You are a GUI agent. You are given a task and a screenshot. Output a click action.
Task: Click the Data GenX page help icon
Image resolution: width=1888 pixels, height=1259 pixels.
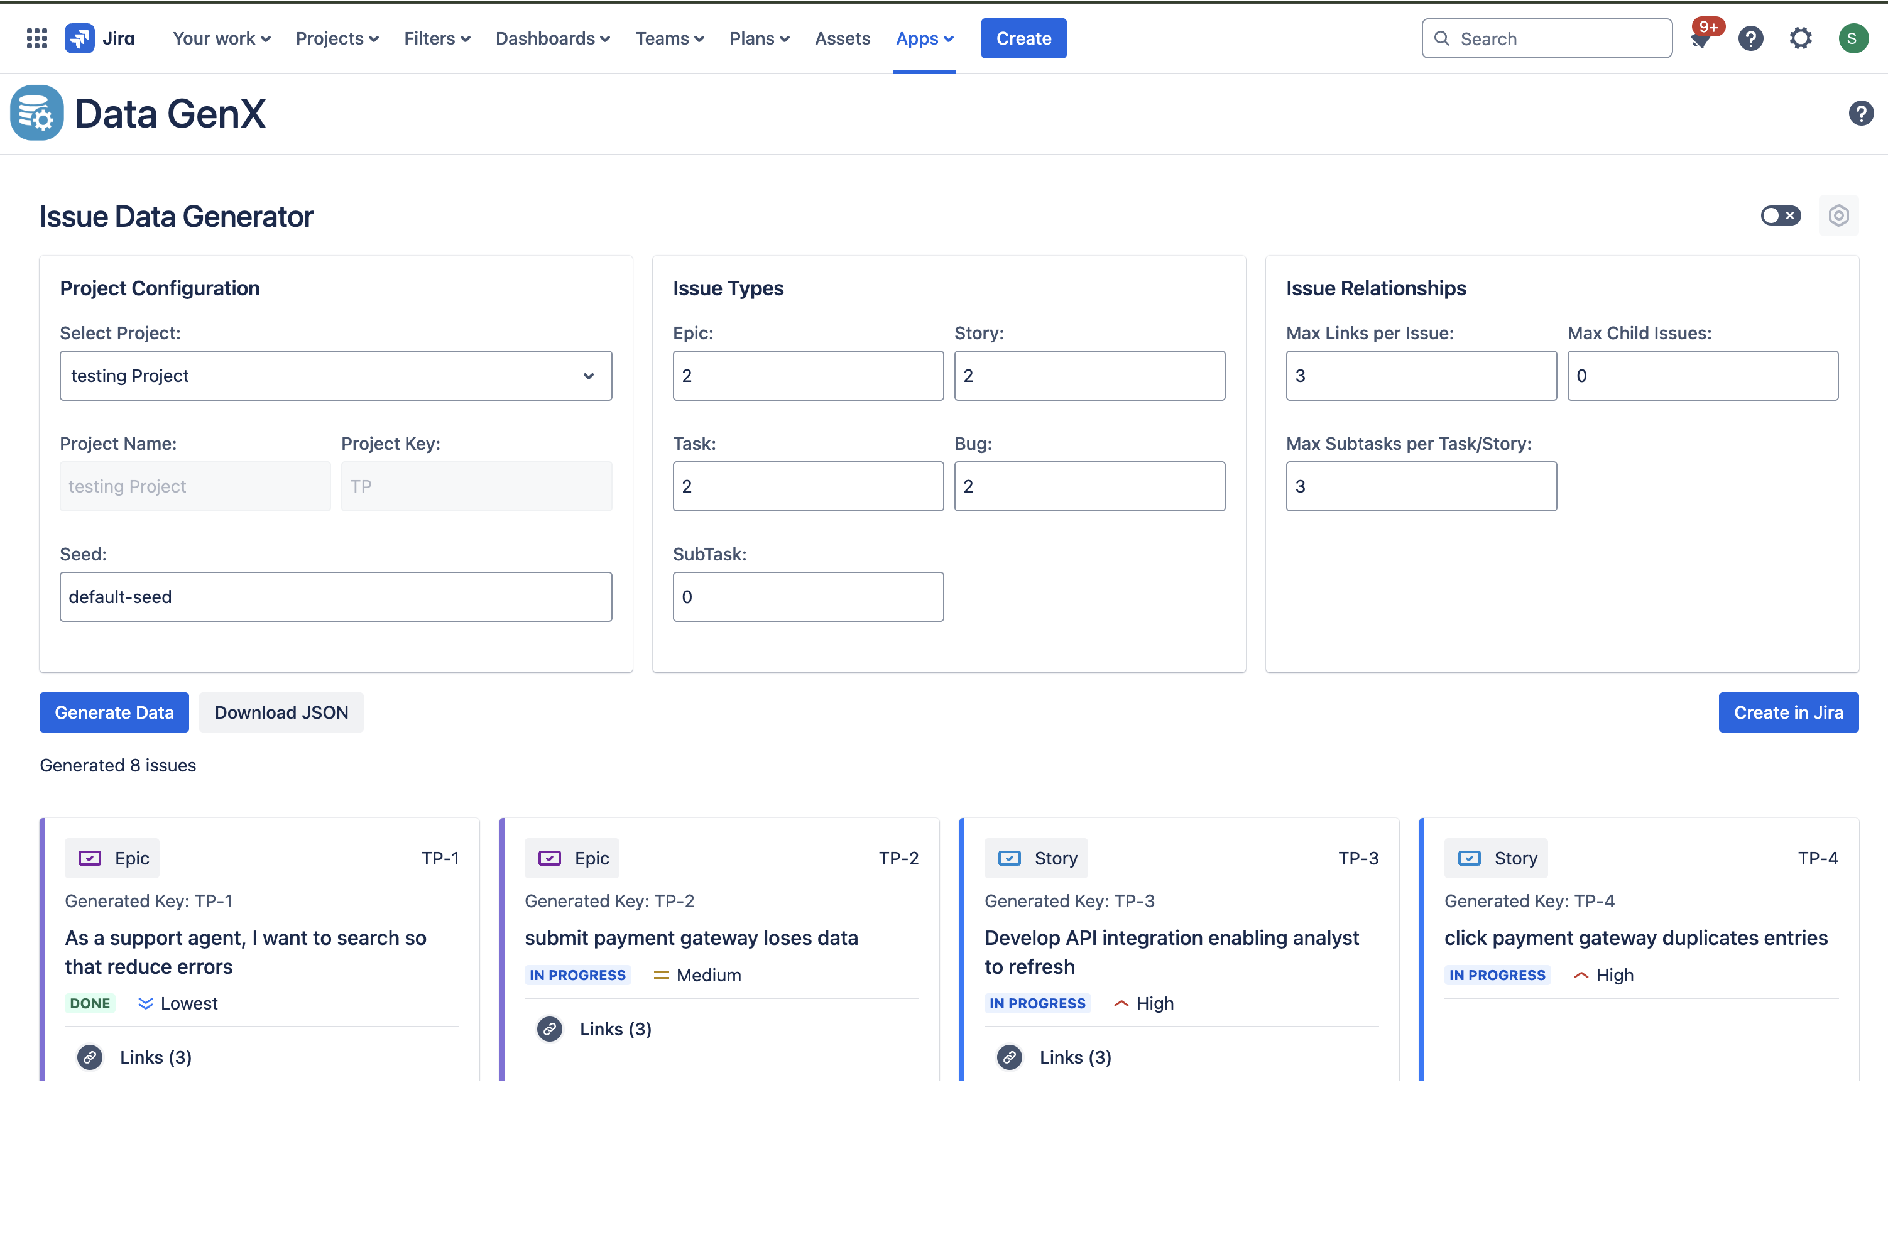tap(1861, 113)
